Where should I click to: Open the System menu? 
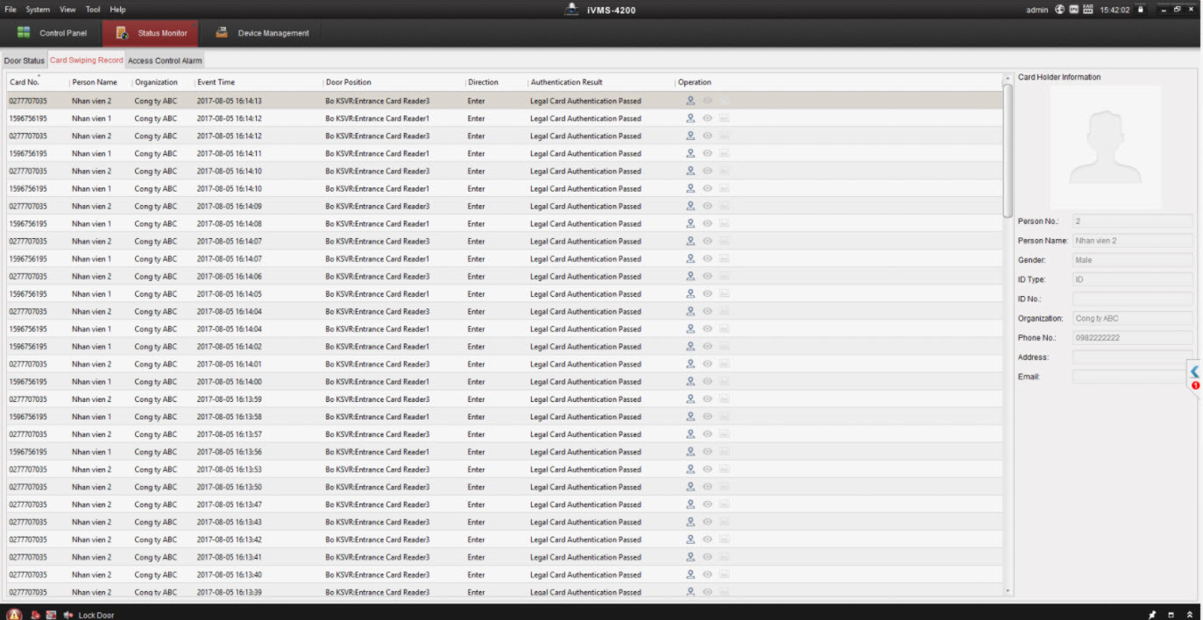(38, 10)
